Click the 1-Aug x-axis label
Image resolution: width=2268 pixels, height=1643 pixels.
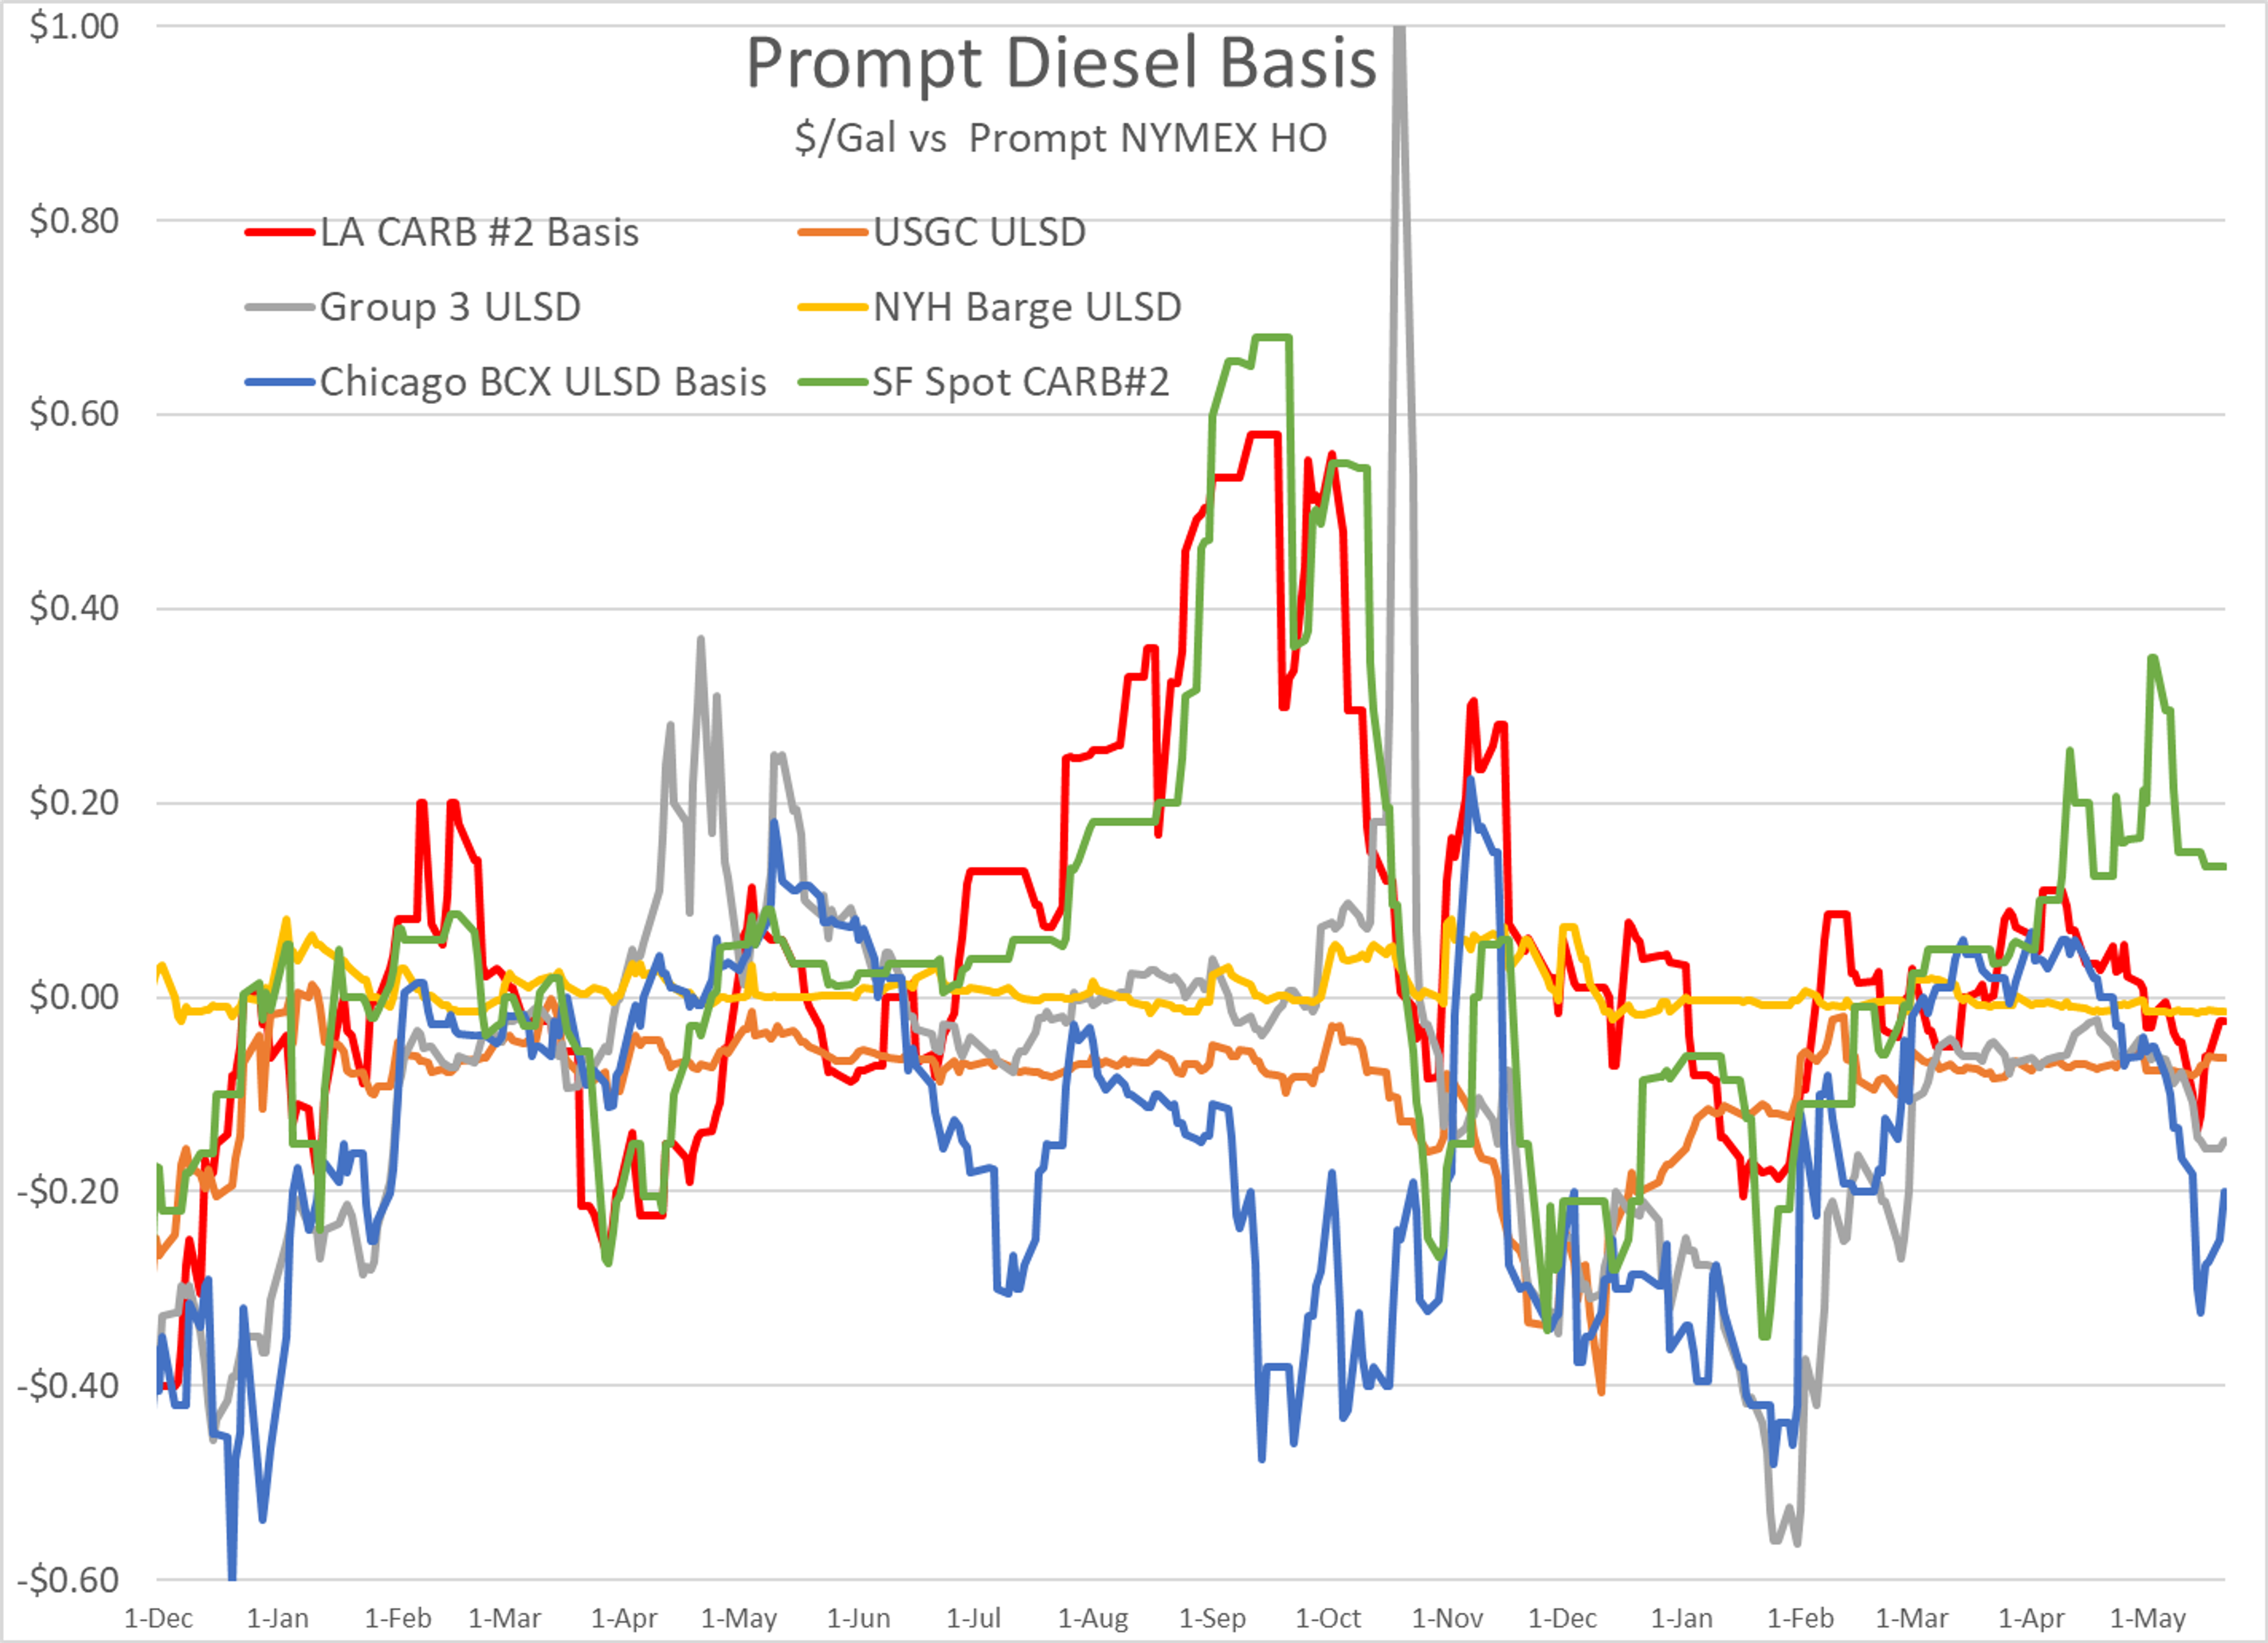(x=1093, y=1618)
